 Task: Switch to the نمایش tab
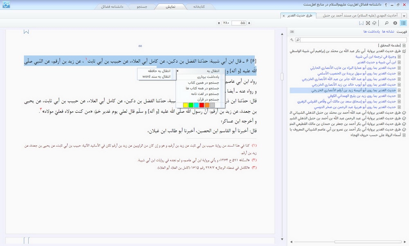tap(171, 7)
